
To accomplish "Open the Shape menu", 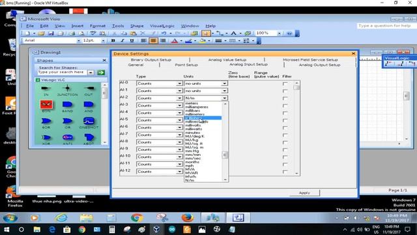I will click(x=137, y=26).
